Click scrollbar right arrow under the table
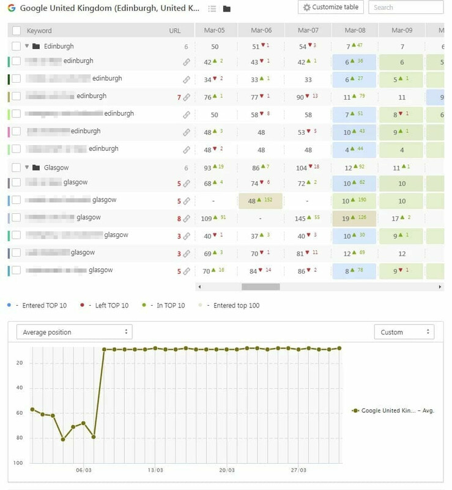Image resolution: width=452 pixels, height=490 pixels. coord(440,287)
